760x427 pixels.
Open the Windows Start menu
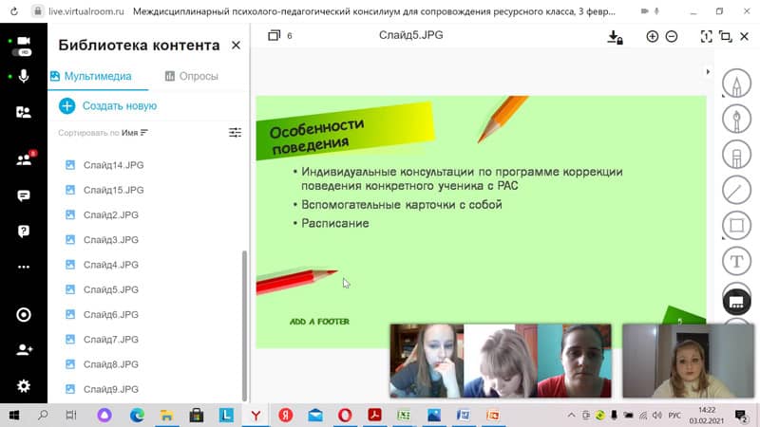[14, 416]
